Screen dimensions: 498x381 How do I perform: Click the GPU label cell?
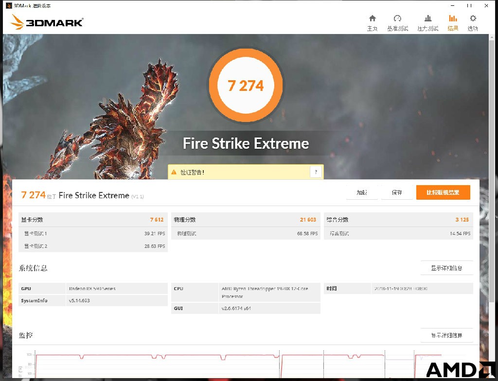point(42,289)
